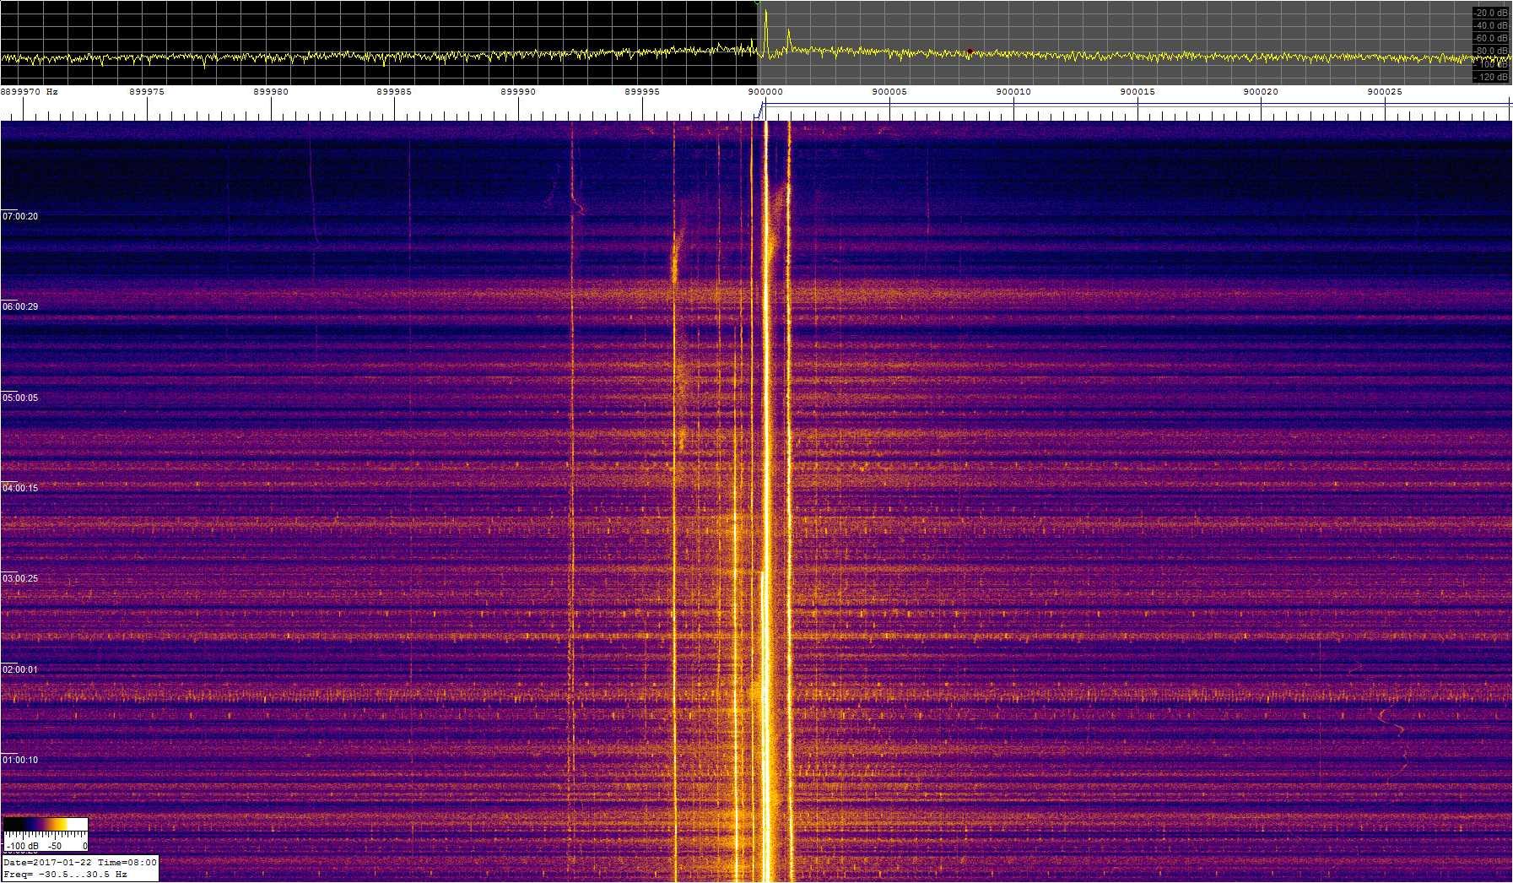
Task: Click the 899985 frequency axis label
Action: coord(394,92)
